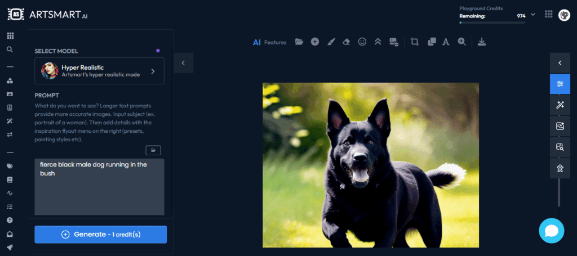Image resolution: width=577 pixels, height=256 pixels.
Task: Click the ArtSmart AI logo
Action: pos(48,15)
